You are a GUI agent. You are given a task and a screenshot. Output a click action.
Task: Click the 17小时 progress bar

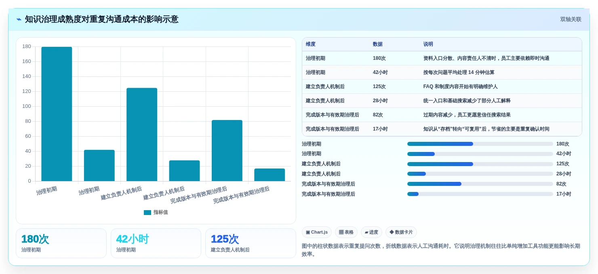pos(480,194)
